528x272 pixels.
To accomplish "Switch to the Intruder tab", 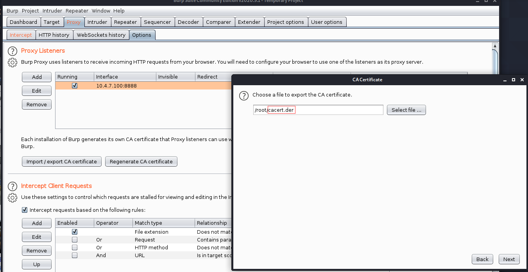I will [97, 22].
